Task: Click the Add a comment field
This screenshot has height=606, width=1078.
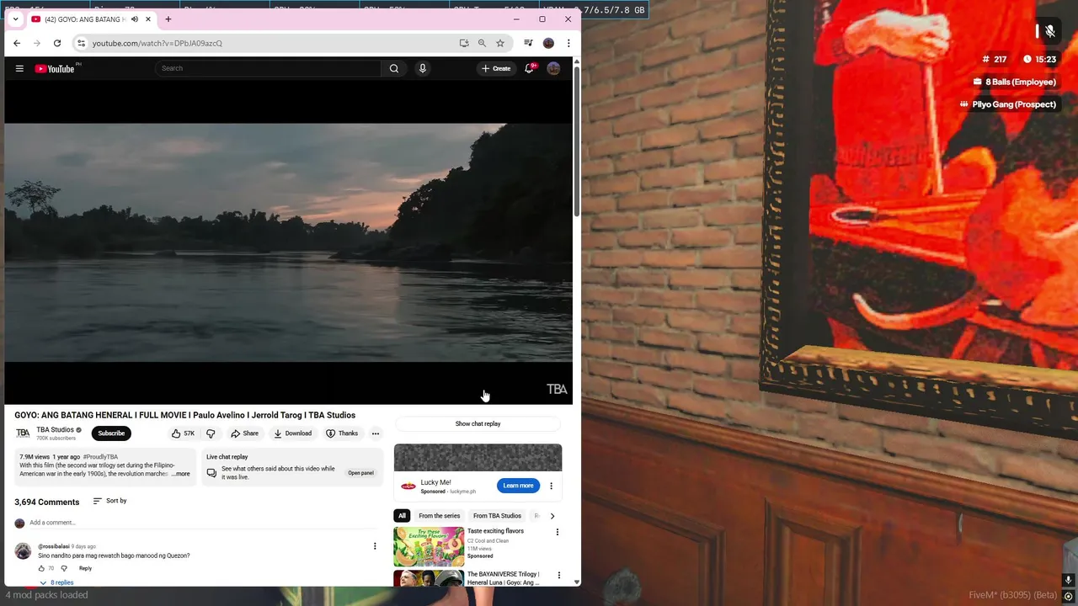Action: click(202, 523)
